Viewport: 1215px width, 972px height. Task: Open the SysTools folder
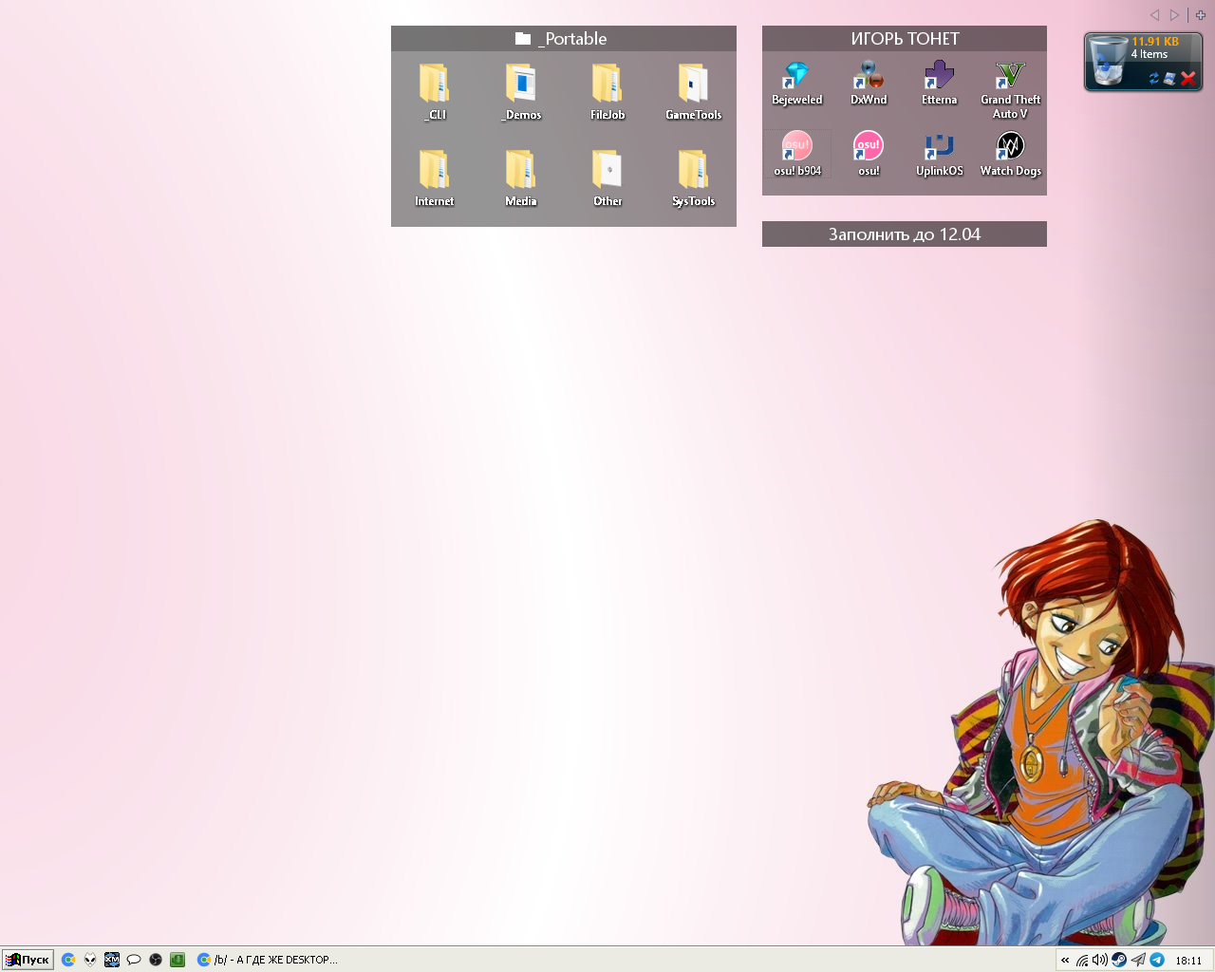[x=694, y=178]
